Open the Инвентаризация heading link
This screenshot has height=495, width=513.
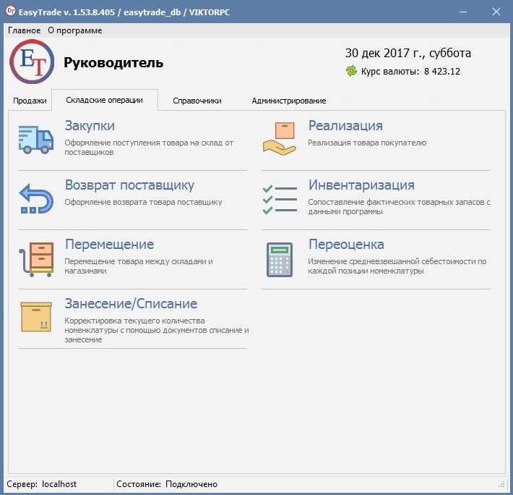(x=361, y=185)
